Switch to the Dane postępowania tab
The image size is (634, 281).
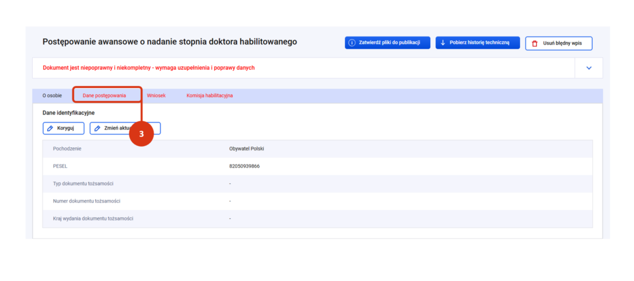[x=104, y=96]
